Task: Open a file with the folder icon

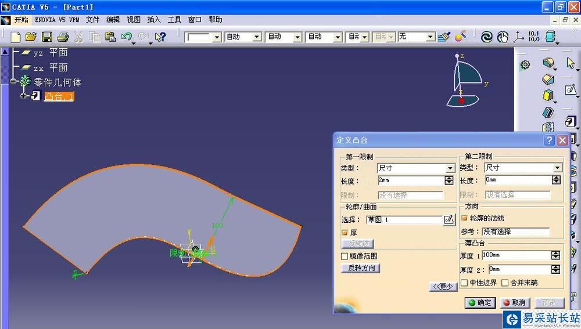Action: coord(31,37)
